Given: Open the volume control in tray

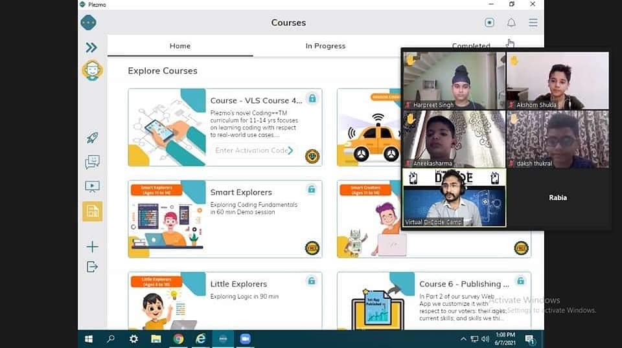Looking at the screenshot, I should click(485, 339).
